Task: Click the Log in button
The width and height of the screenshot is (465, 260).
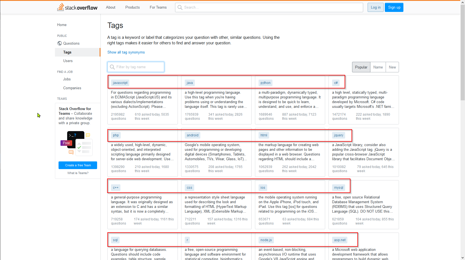Action: [x=376, y=7]
